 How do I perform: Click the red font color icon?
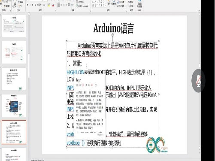point(53,5)
